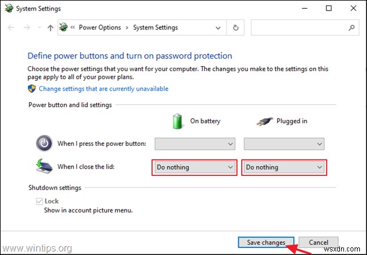Toggle the Lock checkbox
The width and height of the screenshot is (367, 255).
tap(40, 201)
